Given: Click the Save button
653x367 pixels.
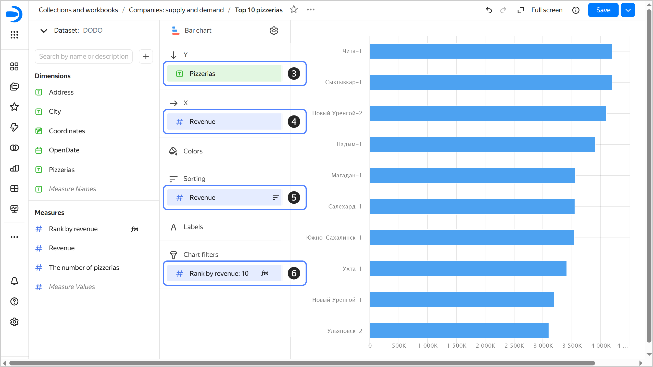Looking at the screenshot, I should (603, 10).
